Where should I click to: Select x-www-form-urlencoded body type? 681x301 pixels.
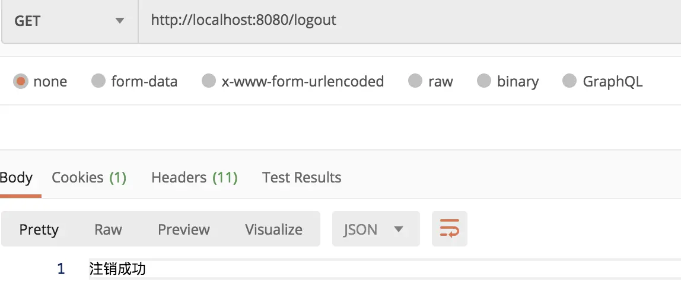click(209, 81)
